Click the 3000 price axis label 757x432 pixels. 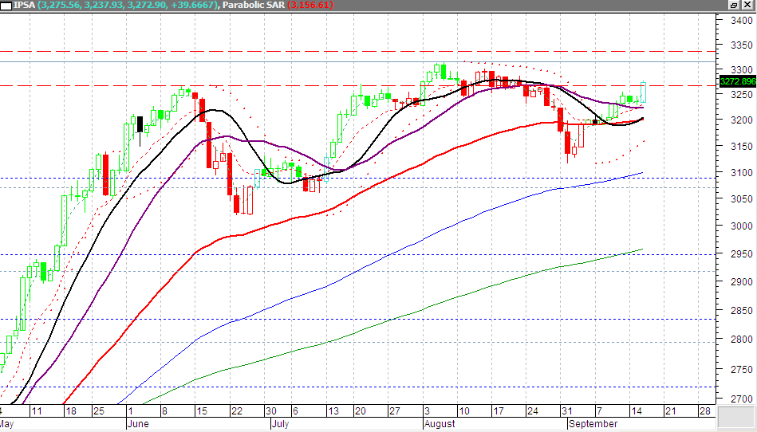(x=742, y=226)
